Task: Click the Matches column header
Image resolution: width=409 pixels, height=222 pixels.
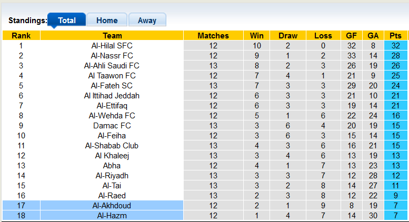Action: (213, 36)
